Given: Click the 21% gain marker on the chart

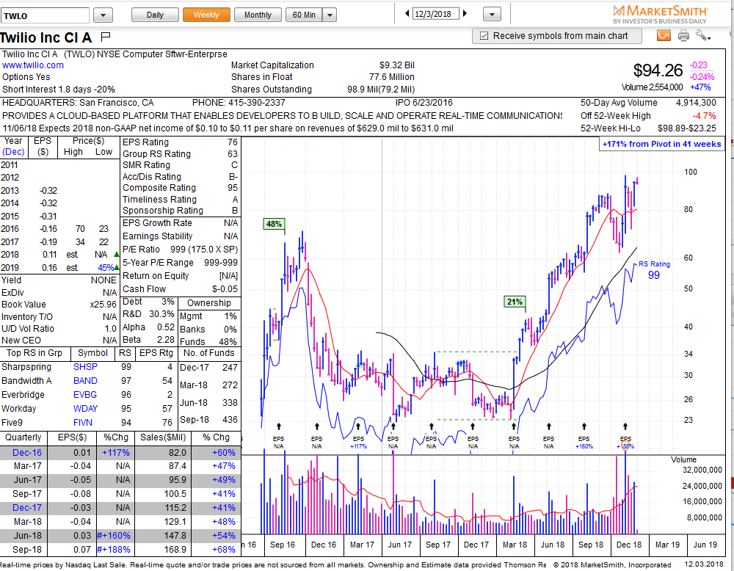Looking at the screenshot, I should coord(515,302).
